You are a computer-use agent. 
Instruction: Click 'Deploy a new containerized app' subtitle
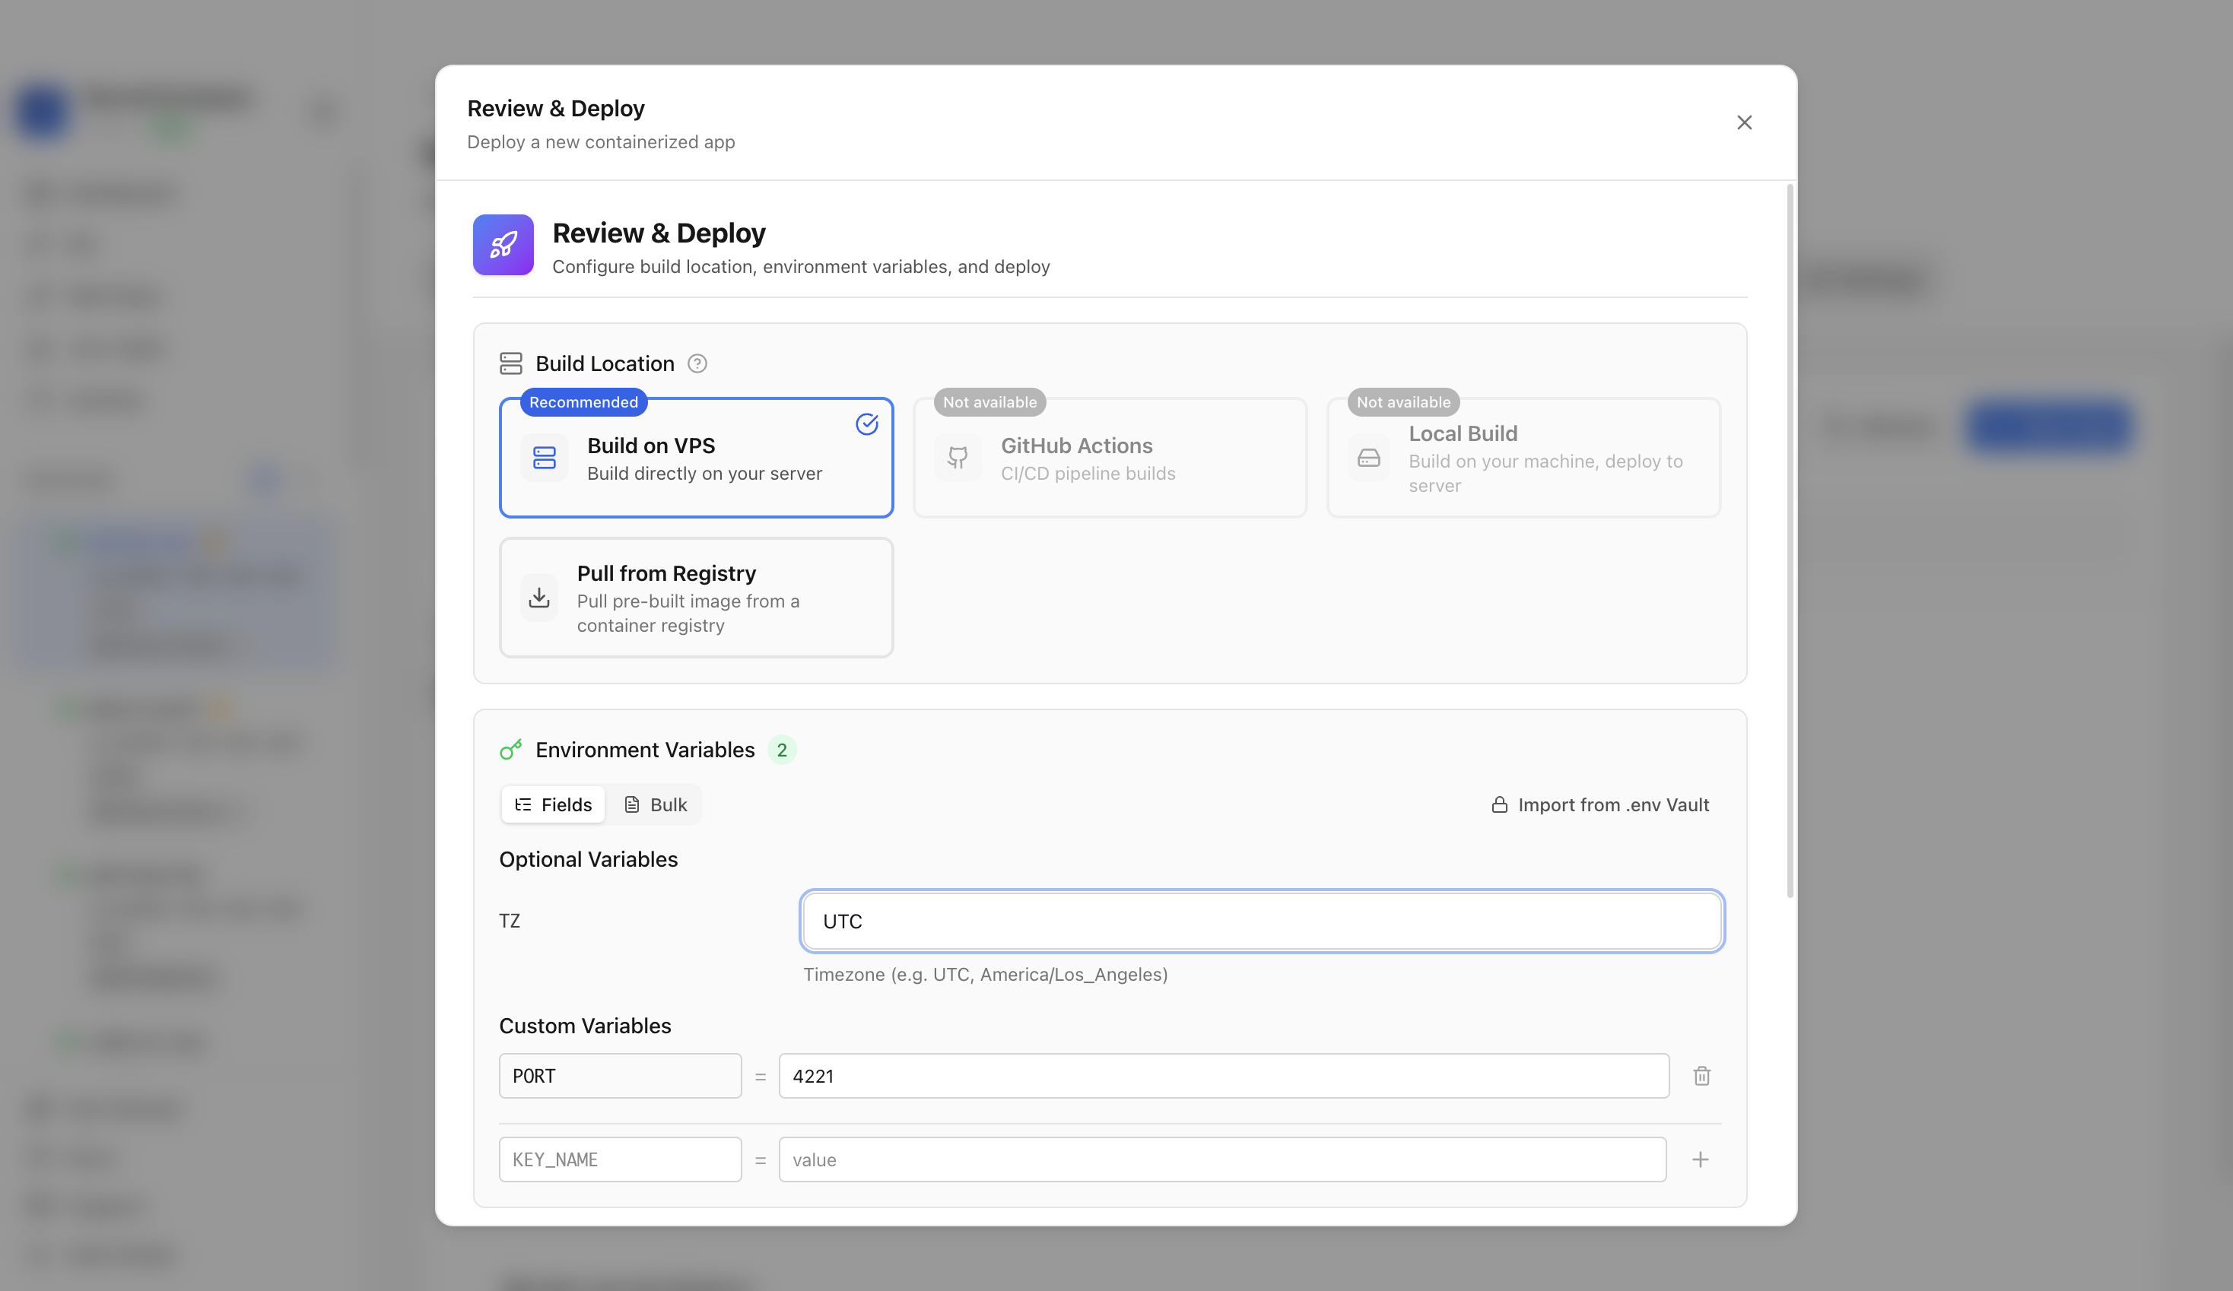pyautogui.click(x=601, y=141)
